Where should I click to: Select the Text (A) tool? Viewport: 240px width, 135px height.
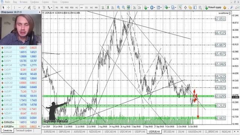click(39, 7)
